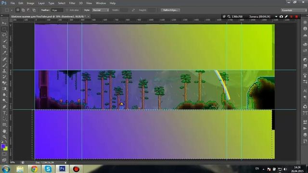308x173 pixels.
Task: Choose Intersect with selection mode
Action: (34, 10)
